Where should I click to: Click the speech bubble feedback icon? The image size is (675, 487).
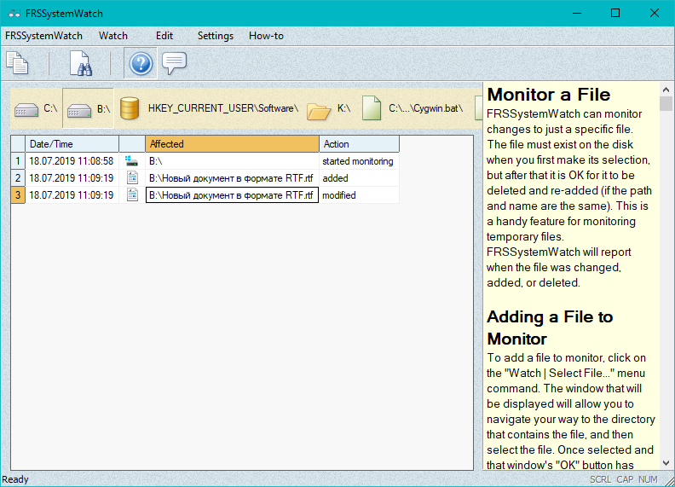pyautogui.click(x=174, y=63)
